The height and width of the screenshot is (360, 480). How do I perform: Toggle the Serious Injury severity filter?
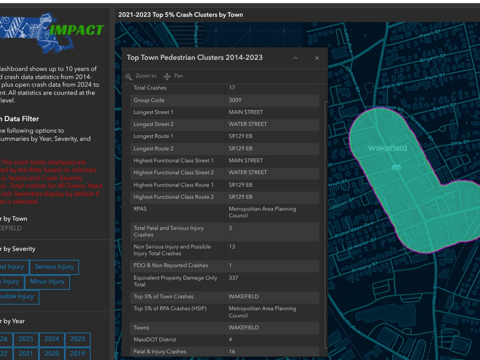pyautogui.click(x=54, y=267)
